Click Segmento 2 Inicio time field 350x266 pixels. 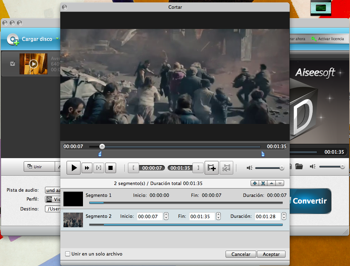coord(150,216)
